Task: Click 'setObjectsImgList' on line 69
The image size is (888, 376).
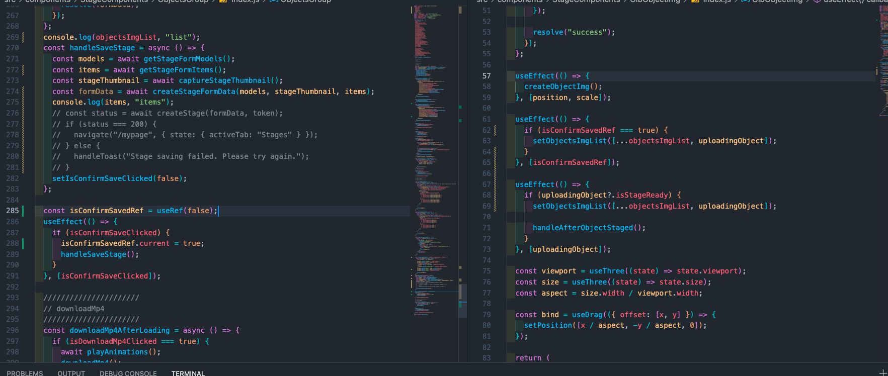Action: (x=570, y=206)
